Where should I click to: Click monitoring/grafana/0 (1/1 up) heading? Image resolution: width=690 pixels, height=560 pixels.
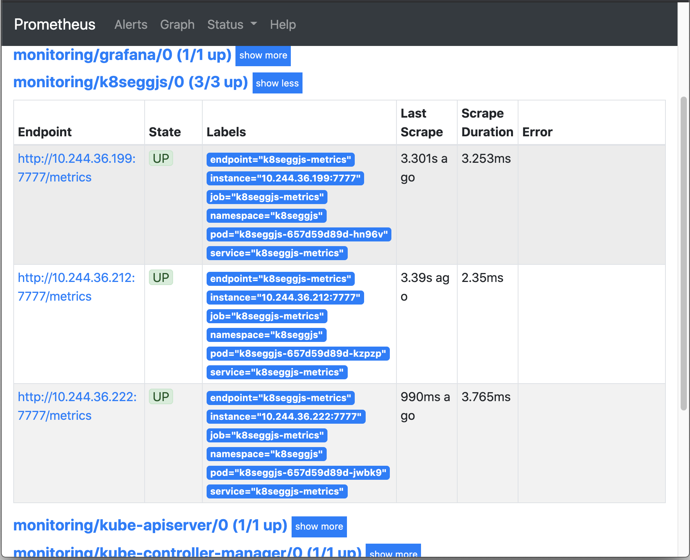[122, 55]
